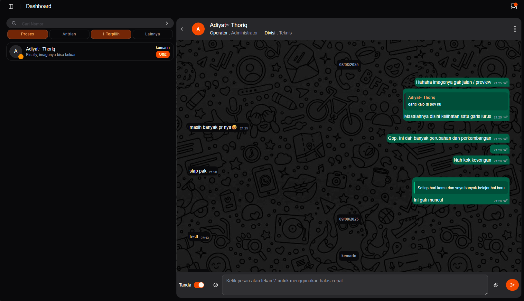Click the message 'siap pak'

coord(203,171)
